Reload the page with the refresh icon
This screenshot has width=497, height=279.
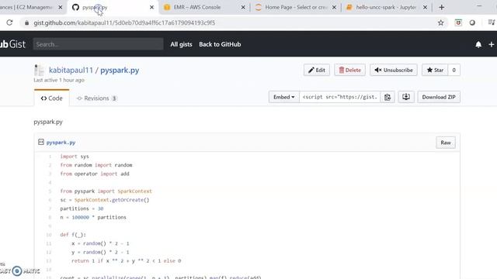[9, 22]
